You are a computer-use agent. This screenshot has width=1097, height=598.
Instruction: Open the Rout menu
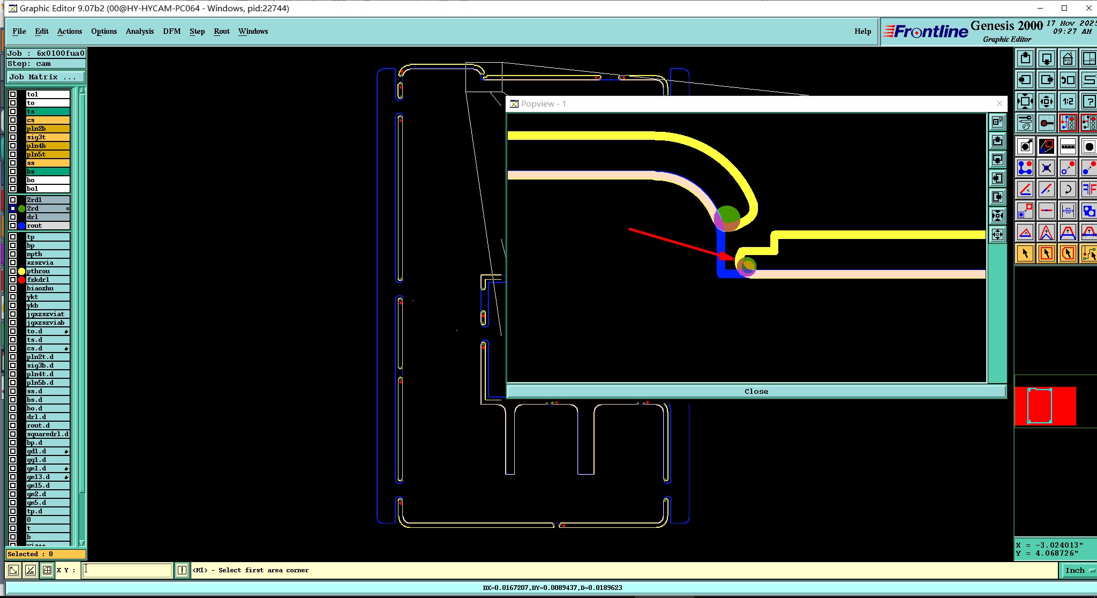221,31
